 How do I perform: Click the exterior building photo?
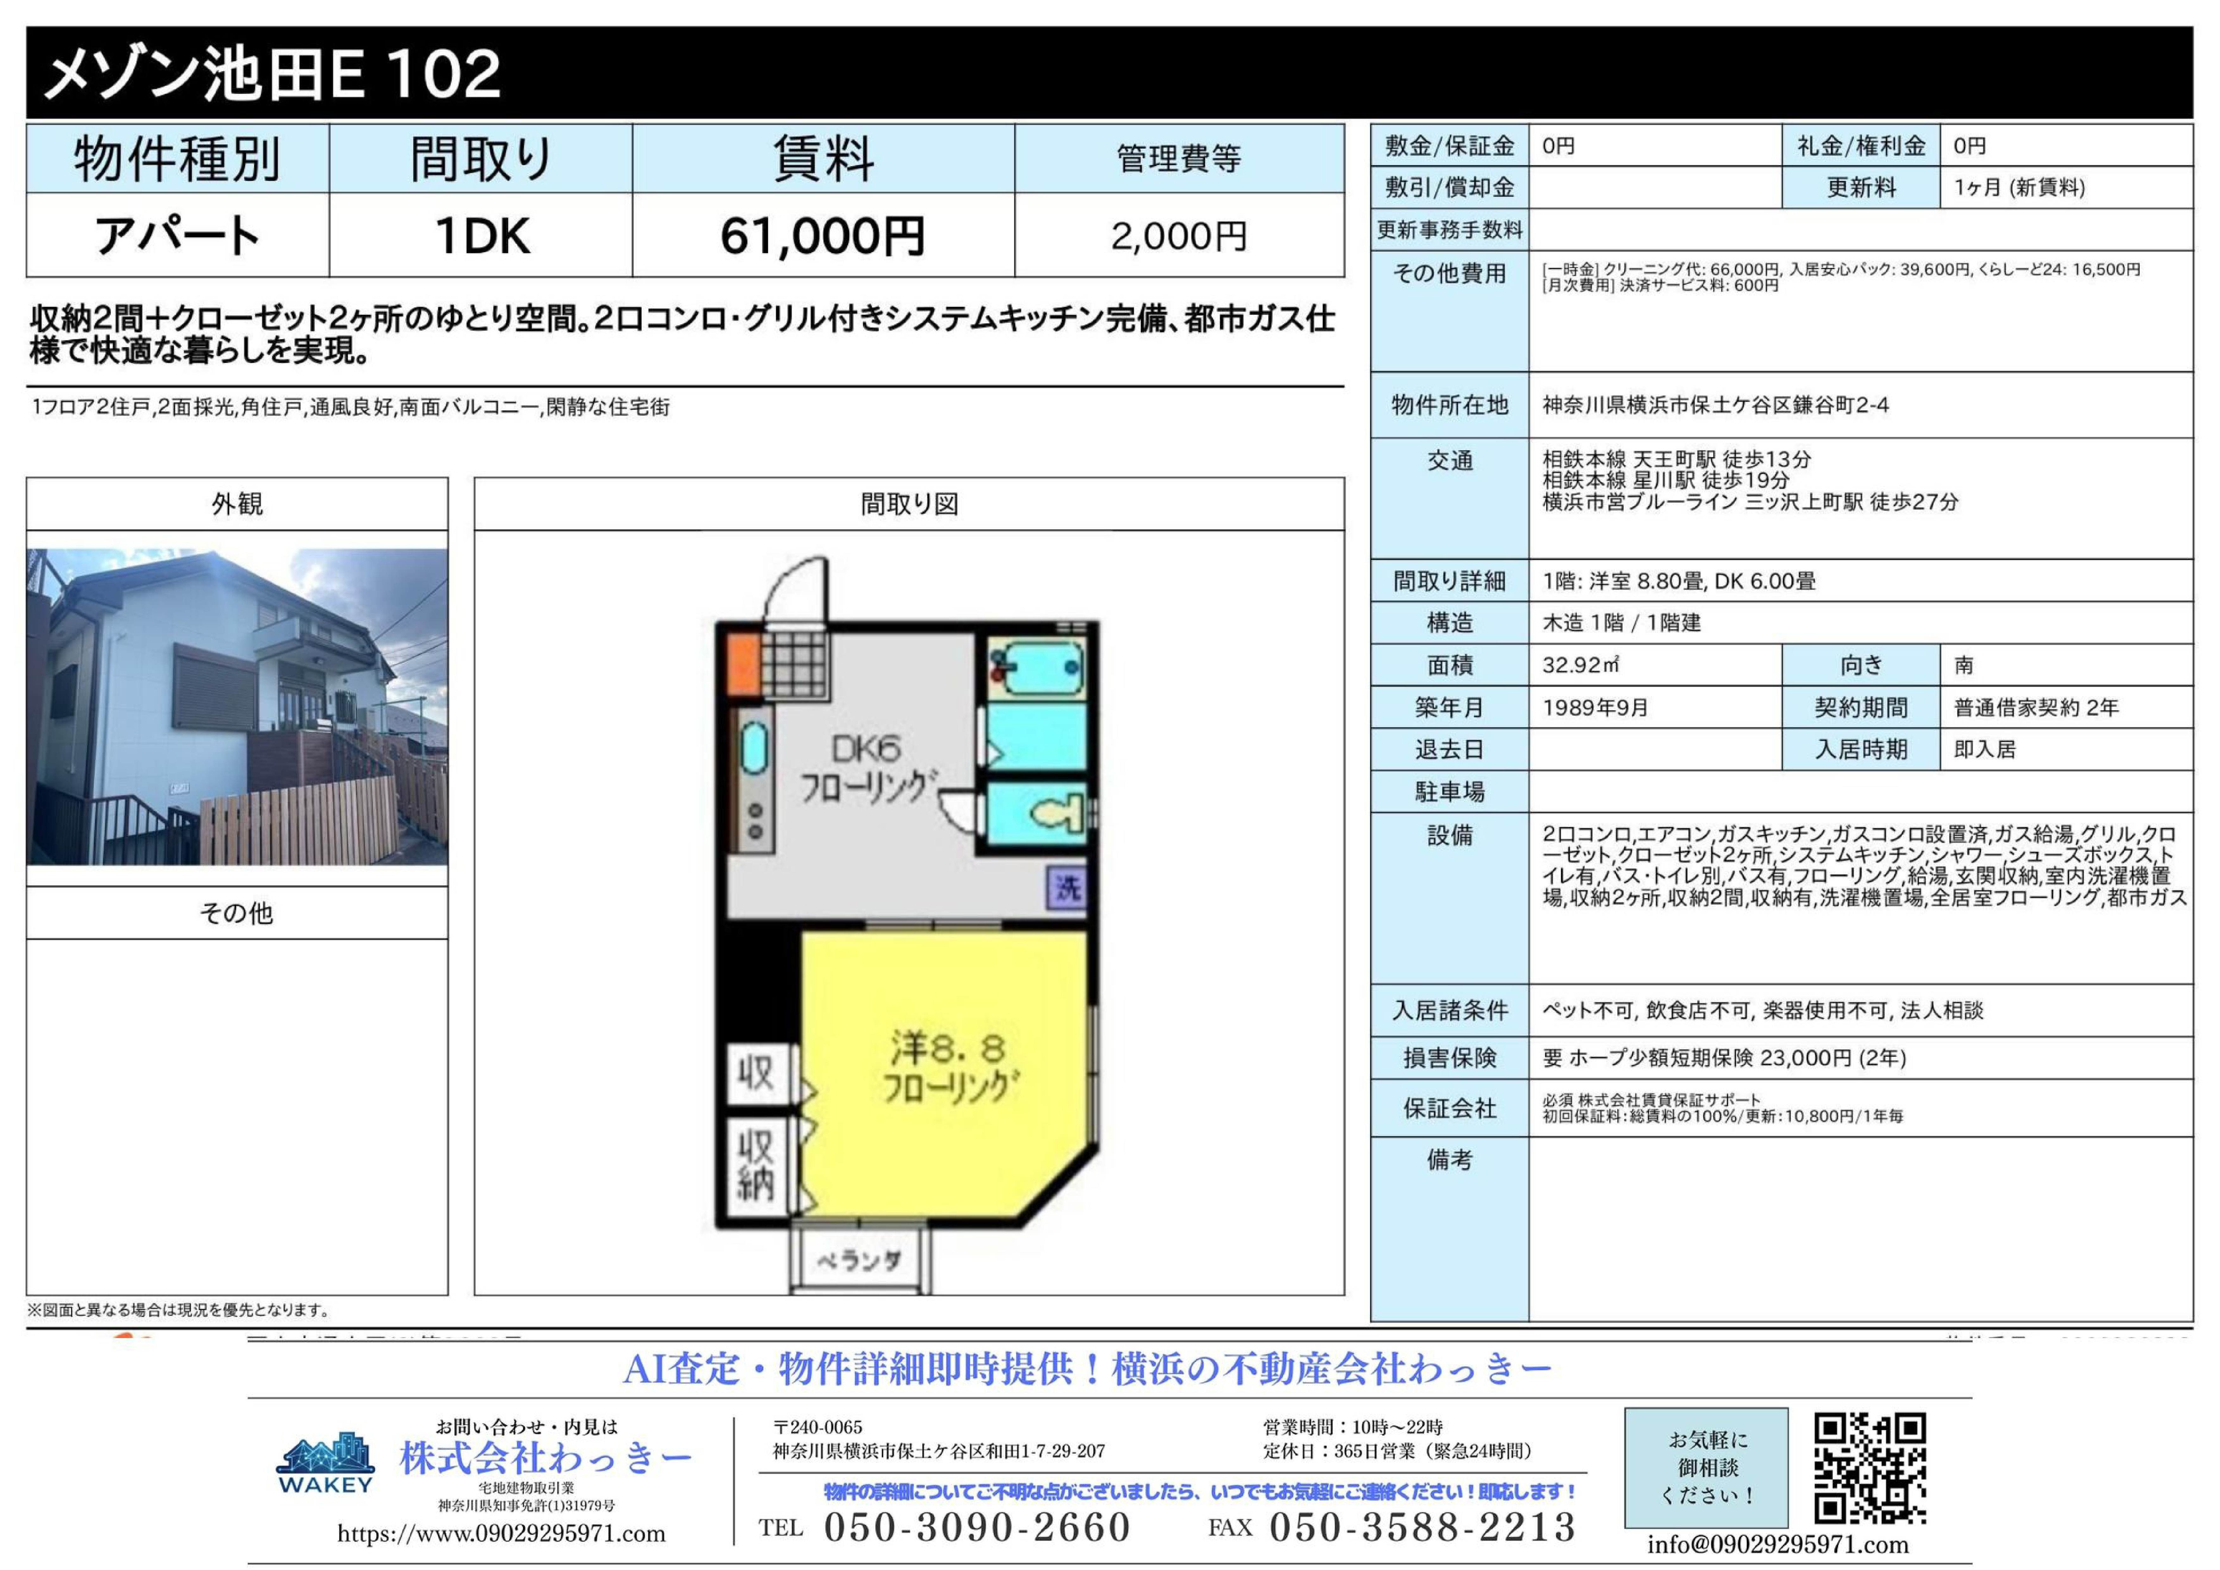point(237,707)
